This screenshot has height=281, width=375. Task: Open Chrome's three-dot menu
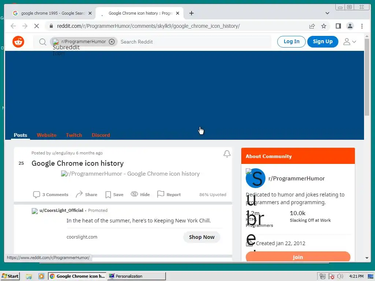pyautogui.click(x=362, y=26)
